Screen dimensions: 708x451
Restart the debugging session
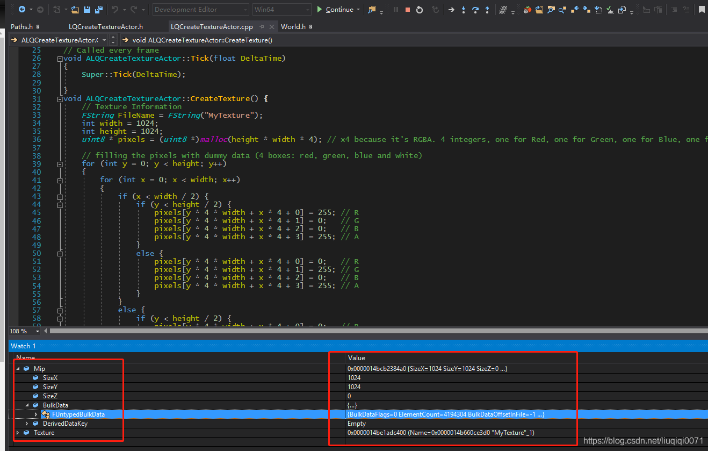click(x=420, y=10)
